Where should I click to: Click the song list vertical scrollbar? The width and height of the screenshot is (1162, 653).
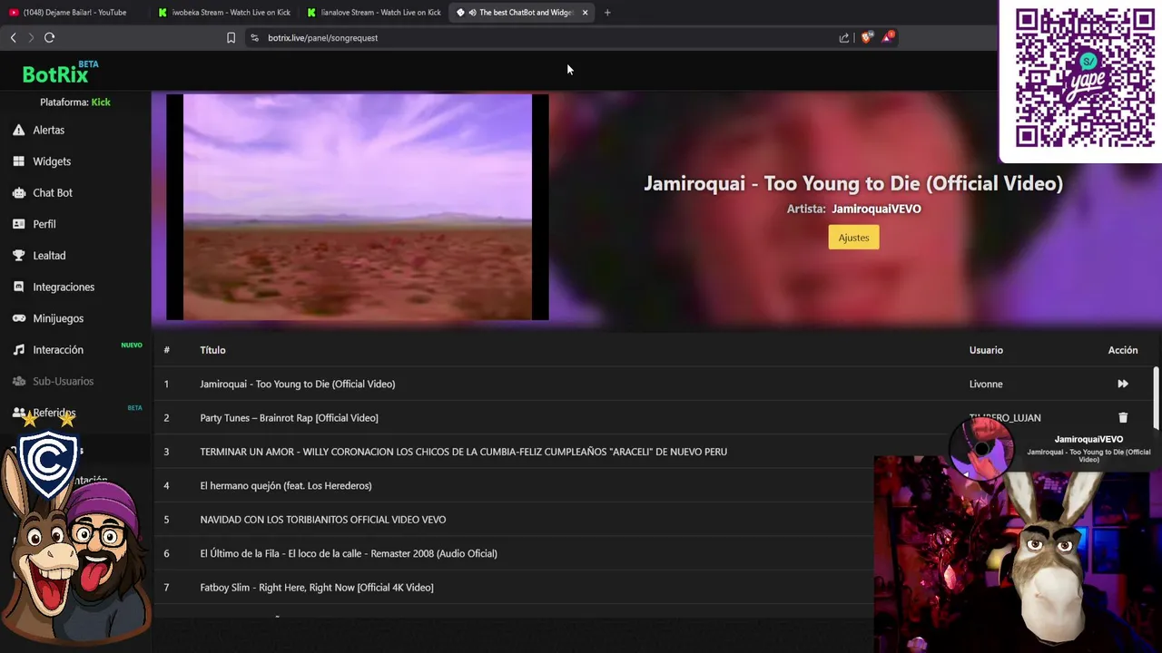coord(1156,399)
